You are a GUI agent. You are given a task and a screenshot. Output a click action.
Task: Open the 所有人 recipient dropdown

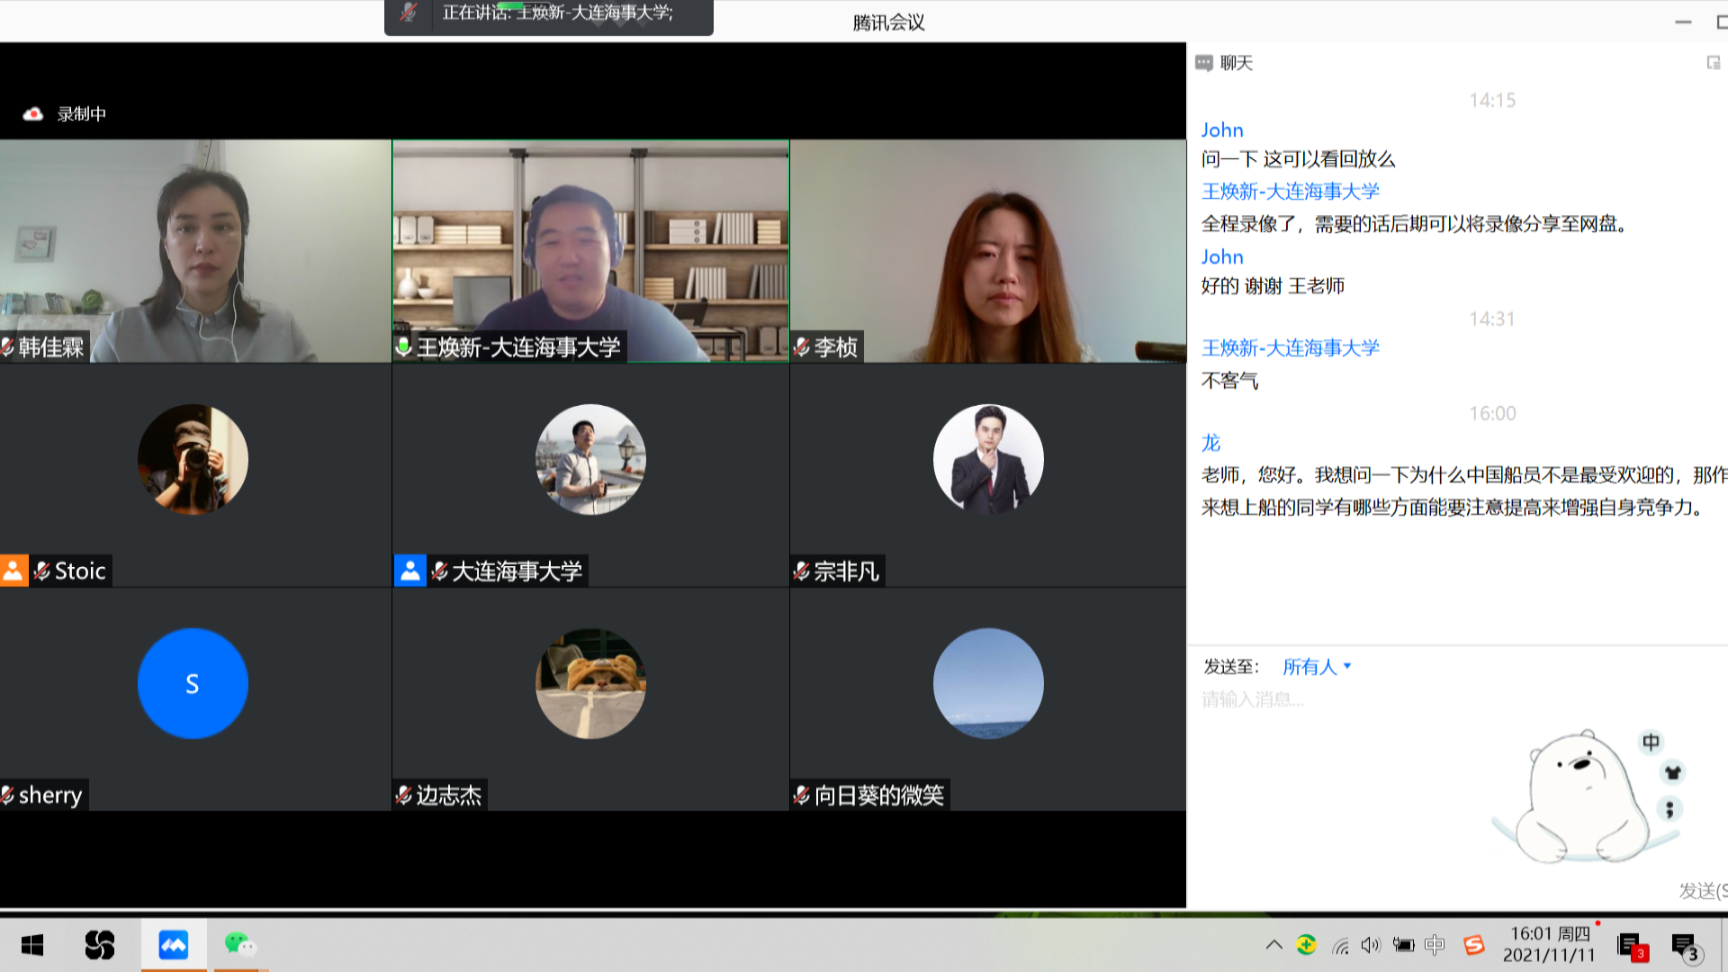(x=1317, y=667)
